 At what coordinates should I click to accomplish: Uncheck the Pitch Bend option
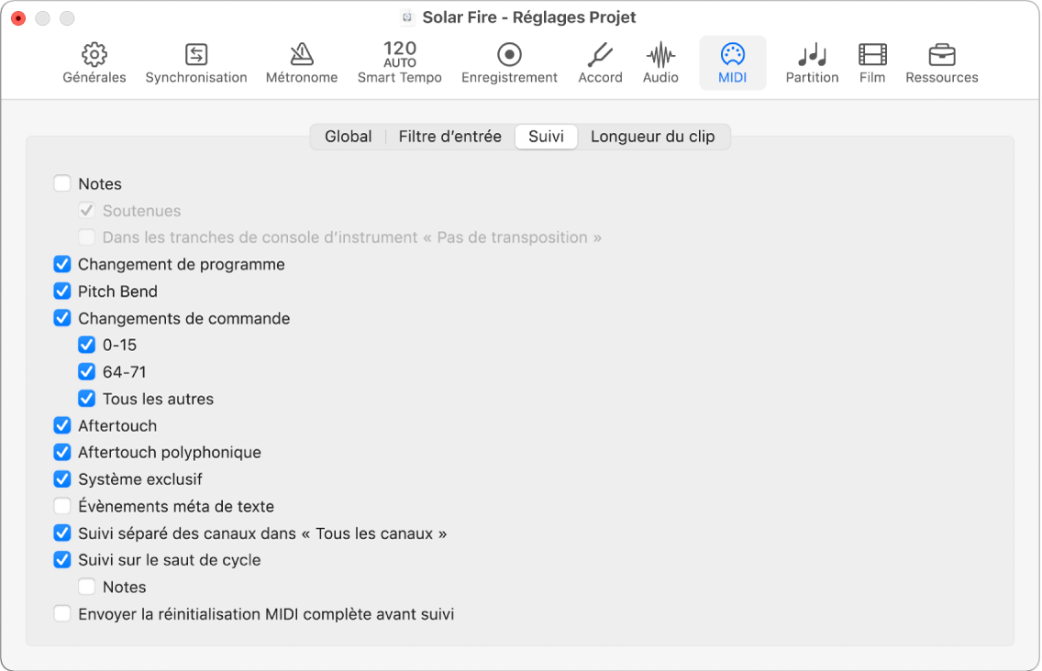click(x=62, y=291)
